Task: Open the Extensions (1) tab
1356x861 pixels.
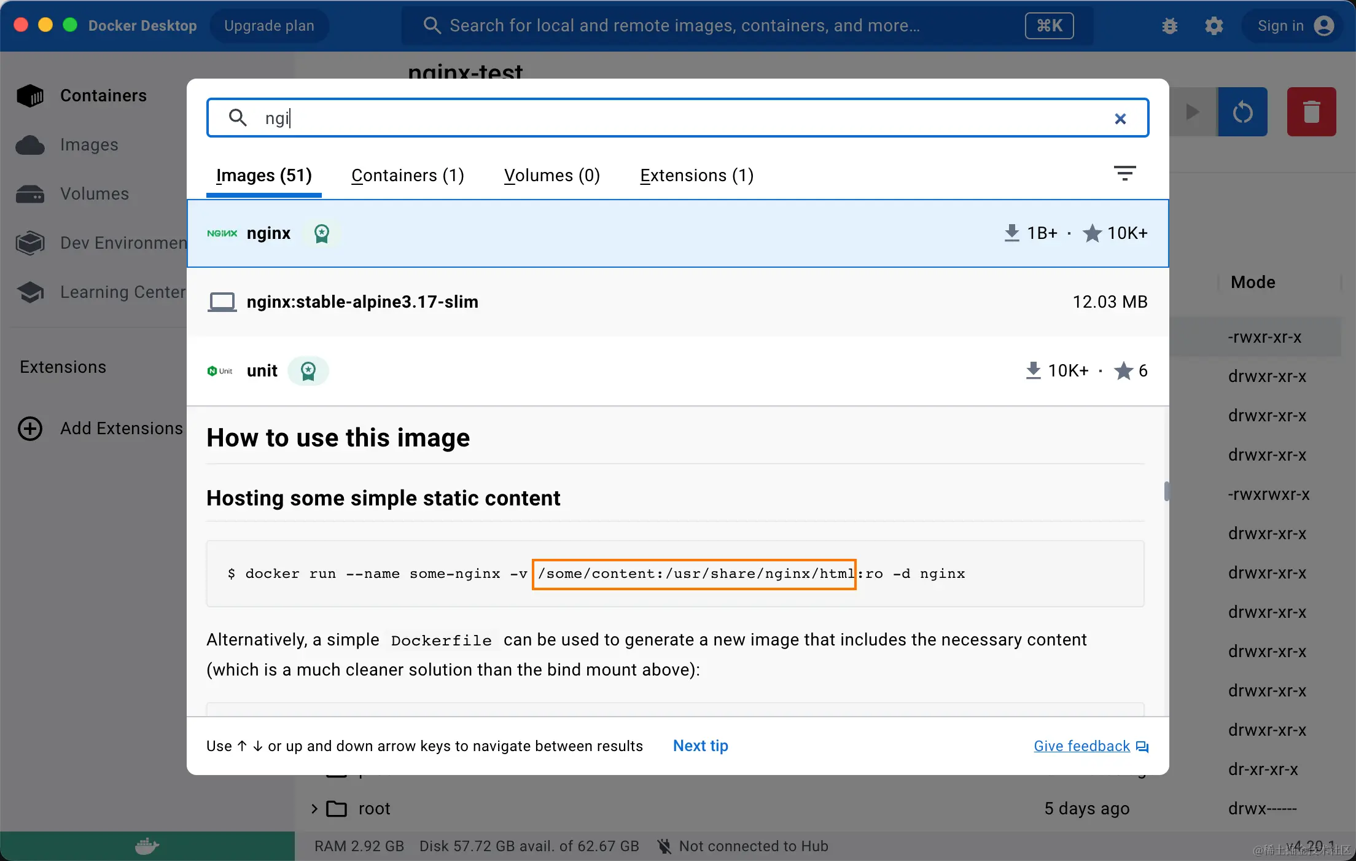Action: [696, 176]
